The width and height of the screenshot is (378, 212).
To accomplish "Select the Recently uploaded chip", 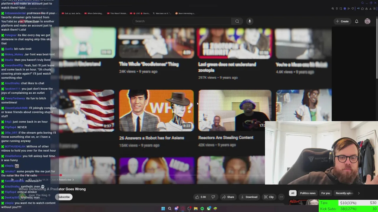I will pyautogui.click(x=344, y=193).
